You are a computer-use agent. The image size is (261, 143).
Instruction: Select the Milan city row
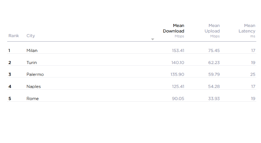[x=32, y=50]
